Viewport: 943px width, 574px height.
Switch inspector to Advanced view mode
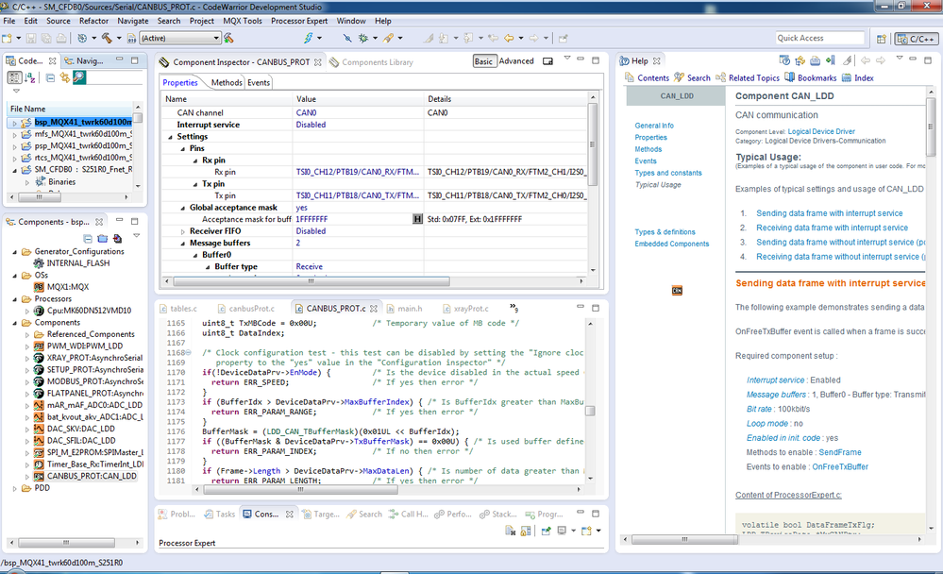(516, 61)
